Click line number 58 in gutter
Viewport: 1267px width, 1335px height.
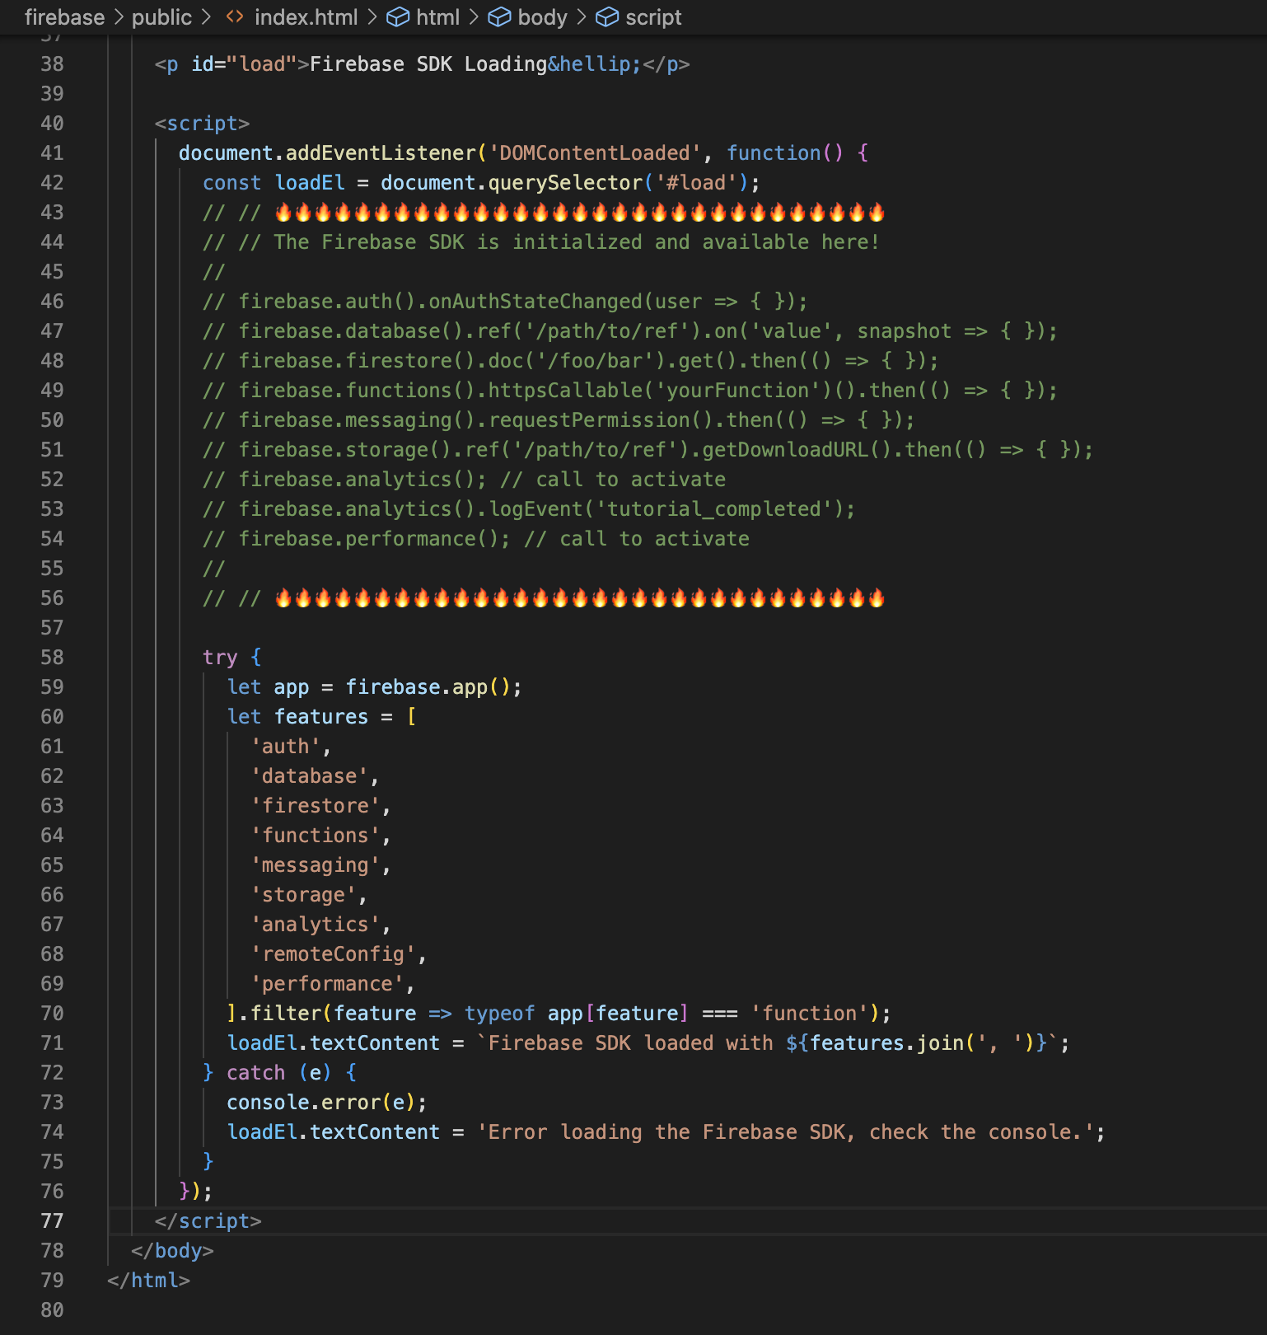(52, 658)
